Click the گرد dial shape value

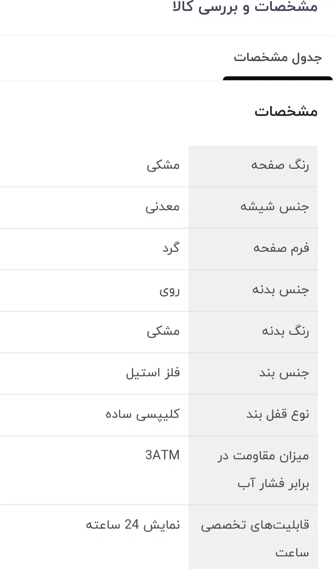tap(170, 248)
